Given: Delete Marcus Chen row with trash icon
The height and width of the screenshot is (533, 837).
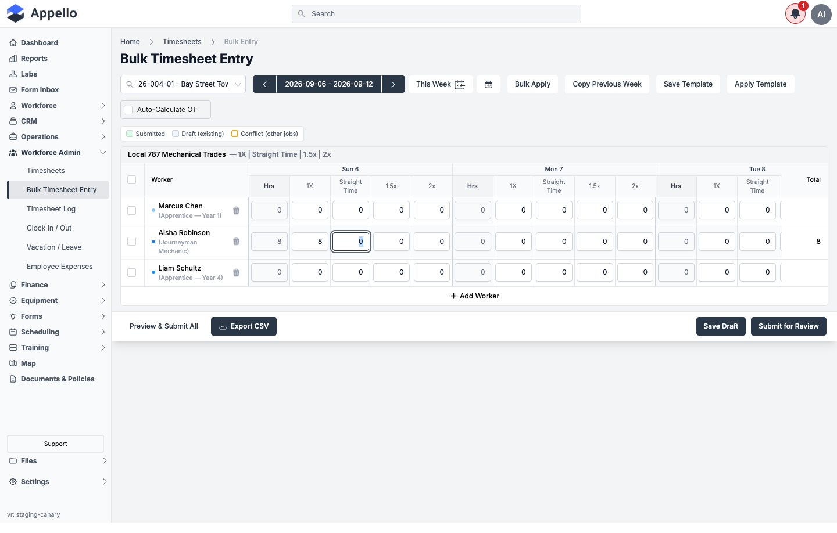Looking at the screenshot, I should pyautogui.click(x=236, y=211).
